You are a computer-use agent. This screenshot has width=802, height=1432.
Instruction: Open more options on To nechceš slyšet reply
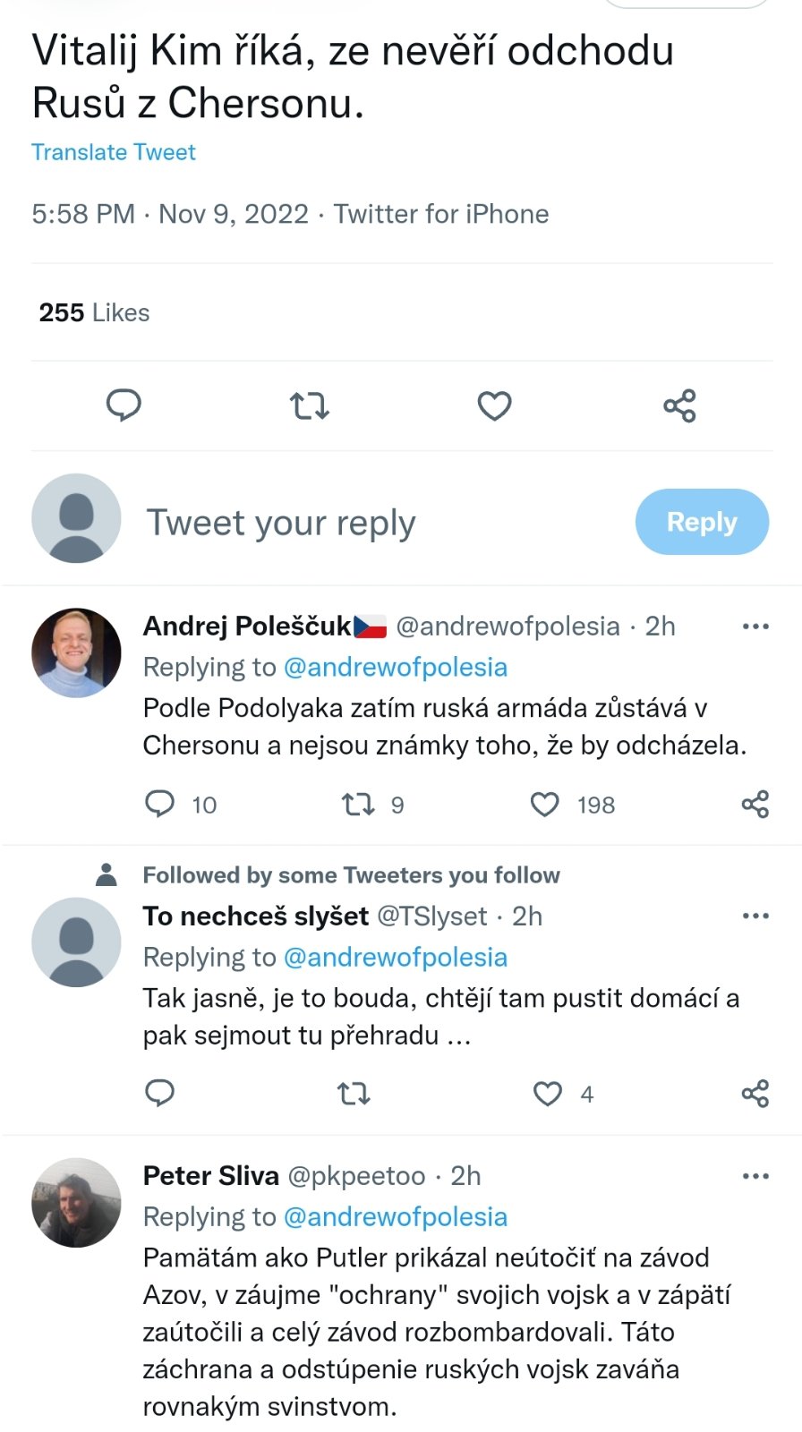pos(755,916)
